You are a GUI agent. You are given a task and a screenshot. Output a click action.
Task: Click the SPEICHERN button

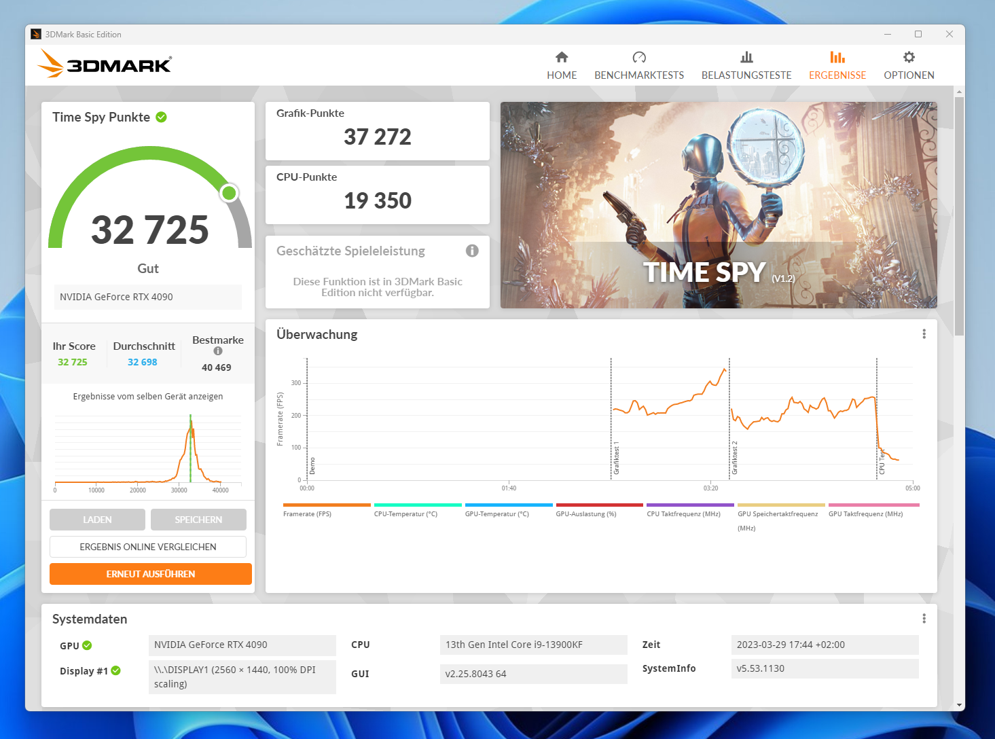(x=198, y=520)
